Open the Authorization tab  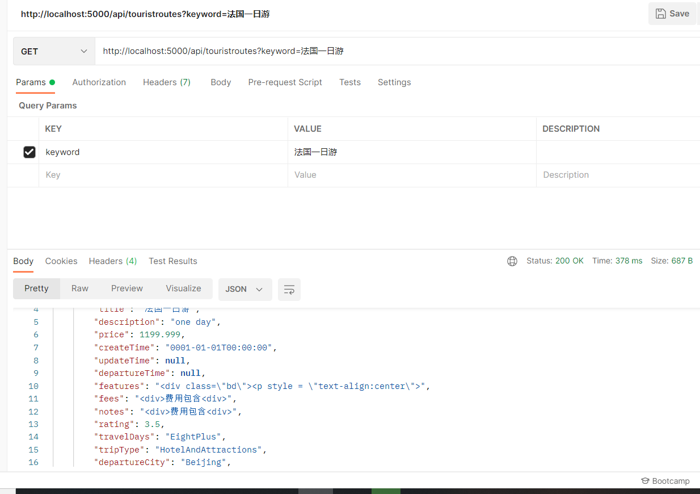(99, 82)
